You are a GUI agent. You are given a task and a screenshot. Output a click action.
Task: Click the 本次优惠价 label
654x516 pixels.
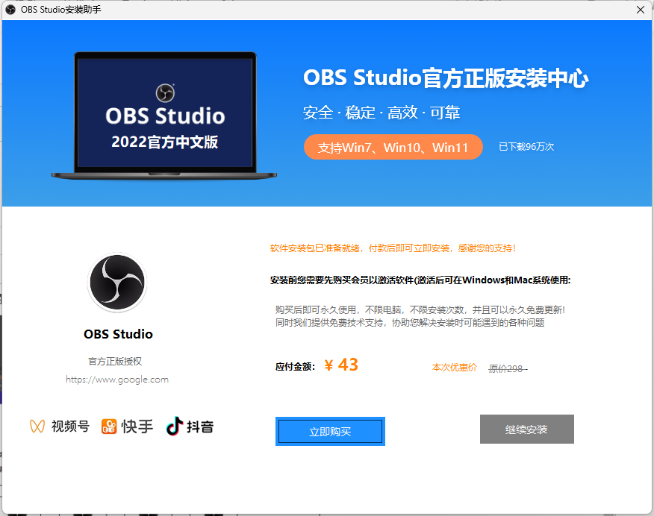click(x=454, y=368)
